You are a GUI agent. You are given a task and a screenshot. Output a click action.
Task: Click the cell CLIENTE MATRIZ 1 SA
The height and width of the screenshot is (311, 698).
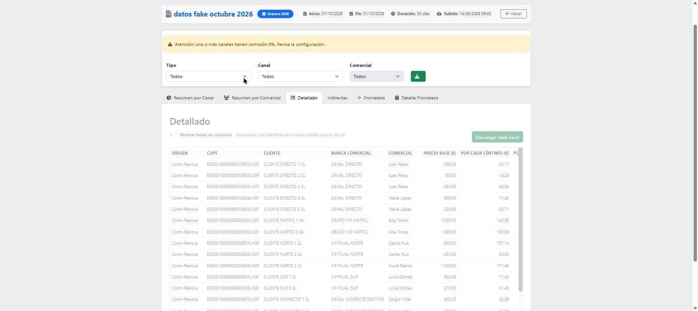click(x=284, y=221)
